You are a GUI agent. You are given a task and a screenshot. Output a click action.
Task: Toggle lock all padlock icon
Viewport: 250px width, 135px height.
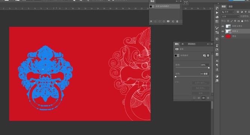[x=242, y=21]
